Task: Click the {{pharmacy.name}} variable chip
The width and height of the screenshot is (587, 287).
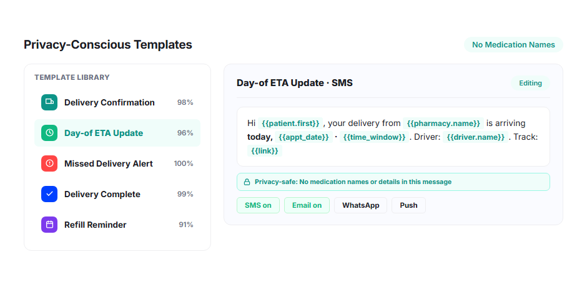Action: coord(443,124)
